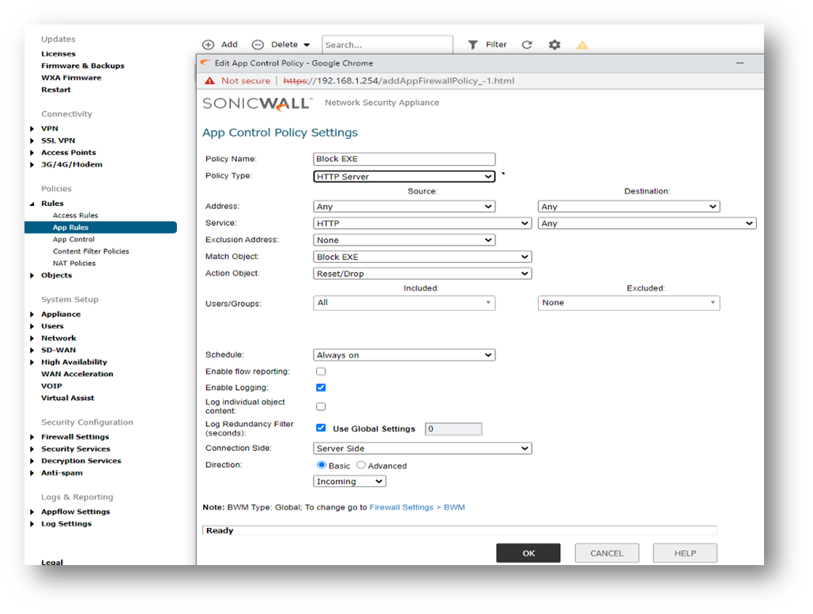
Task: Click the Log Redundancy Filter seconds field
Action: click(454, 429)
